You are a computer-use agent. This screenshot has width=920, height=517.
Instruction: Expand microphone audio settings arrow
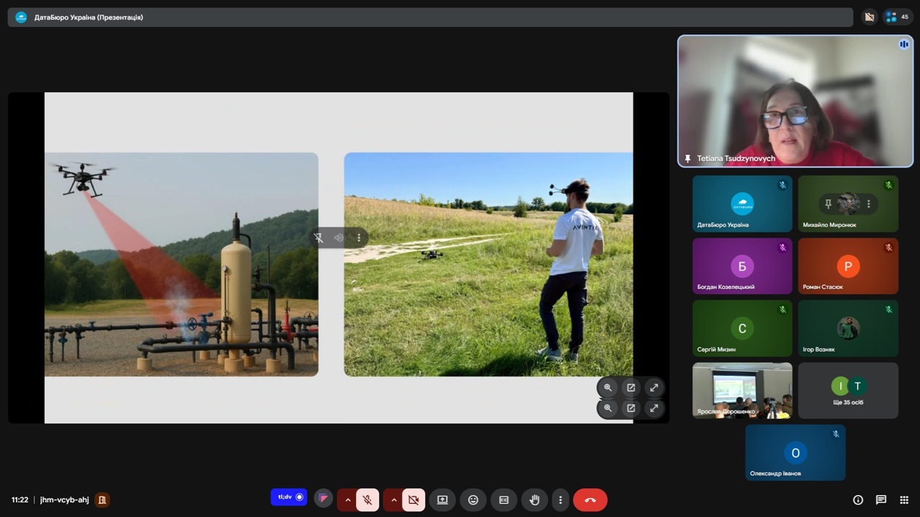(348, 500)
